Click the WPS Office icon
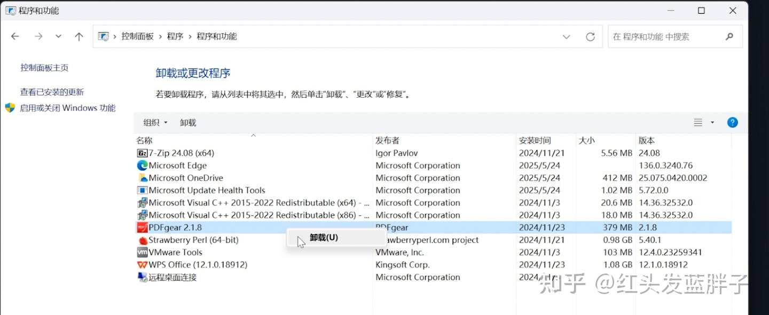Screen dimensions: 769x315 coord(142,264)
